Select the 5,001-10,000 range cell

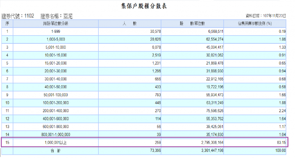click(56, 47)
